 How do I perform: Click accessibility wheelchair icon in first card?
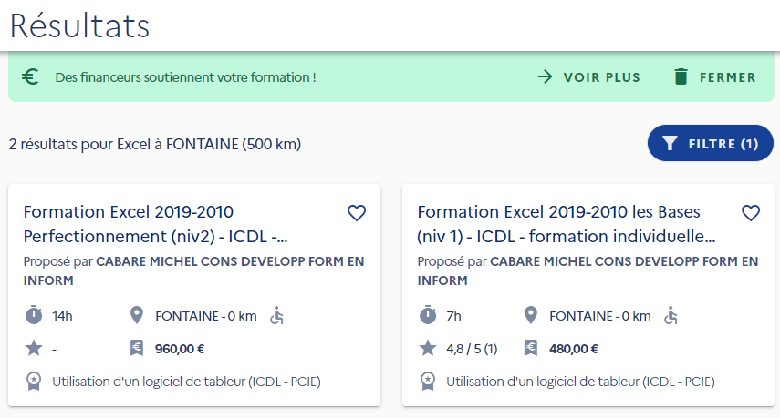(276, 315)
